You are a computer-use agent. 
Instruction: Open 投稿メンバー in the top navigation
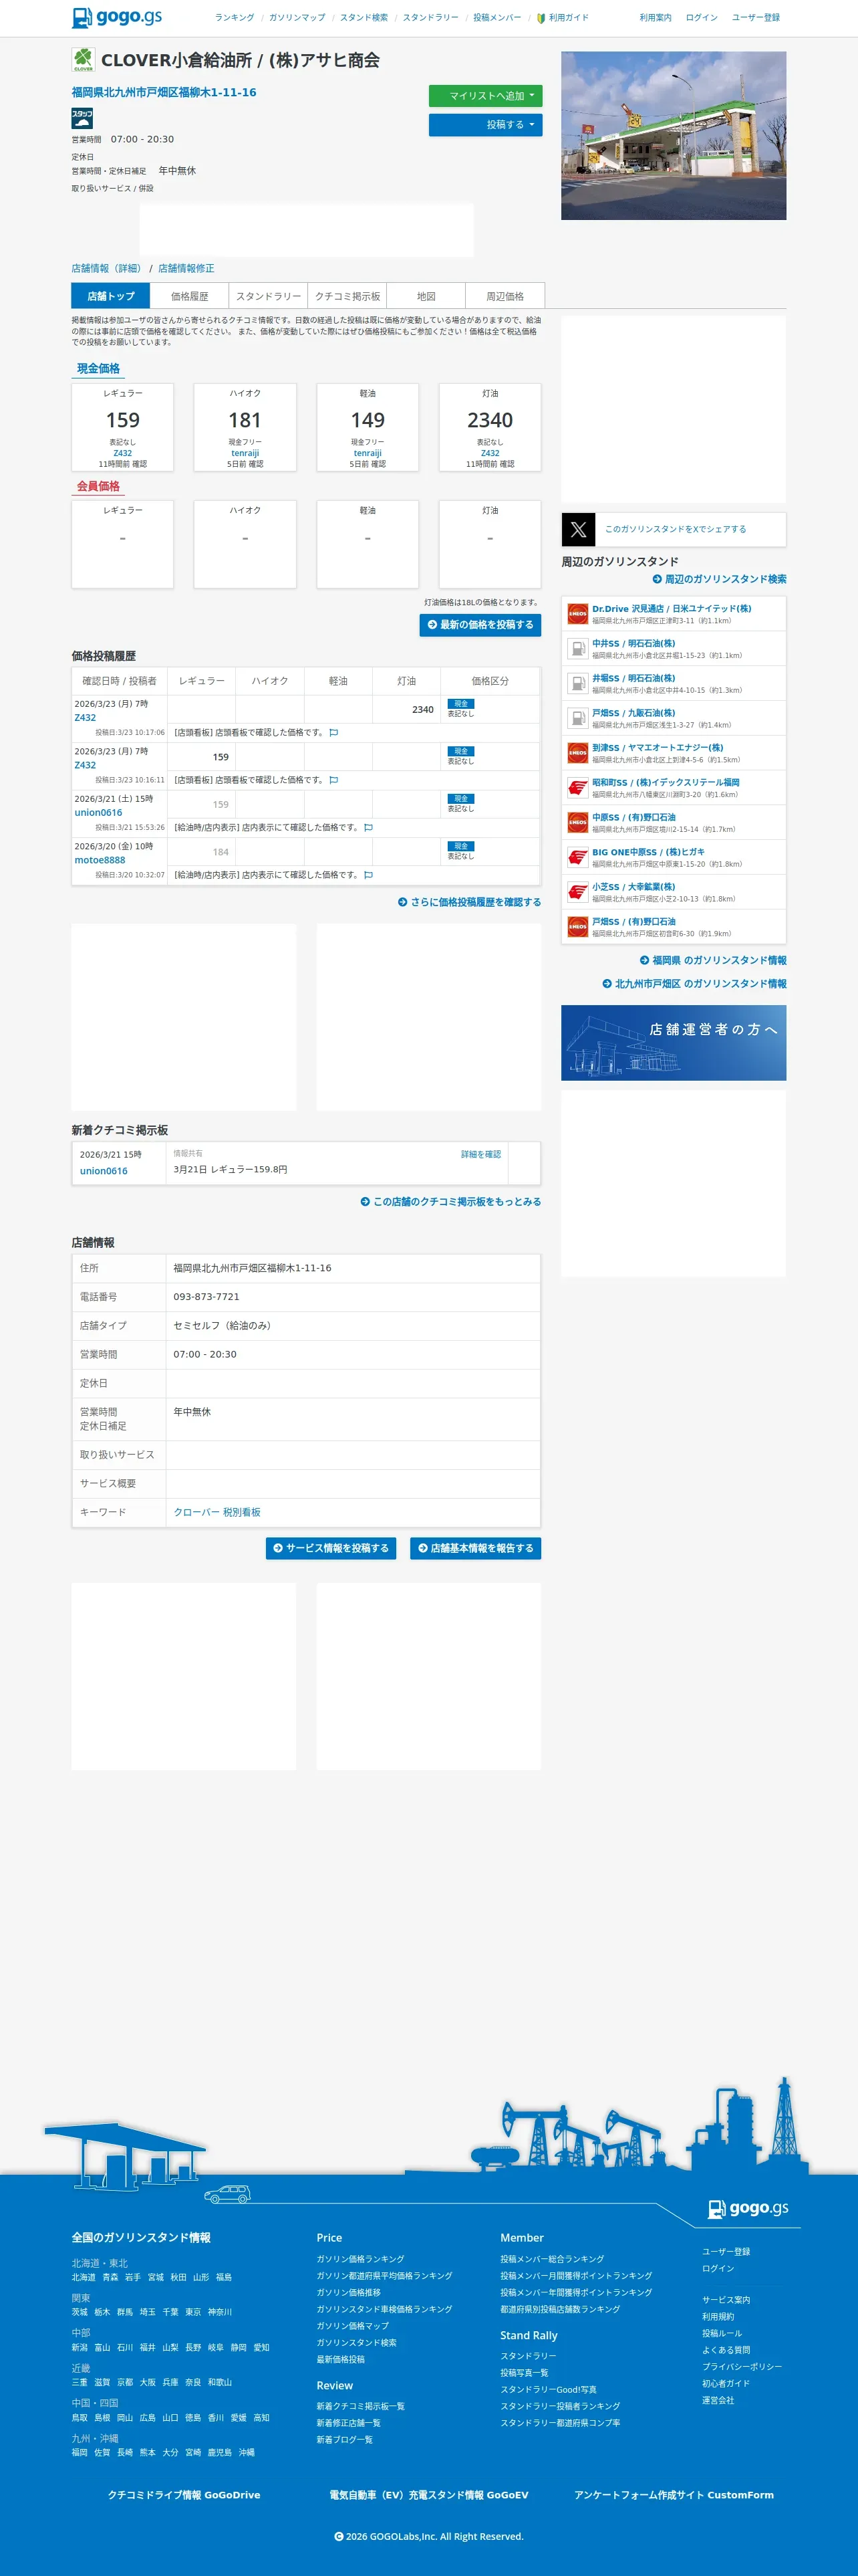[x=497, y=18]
